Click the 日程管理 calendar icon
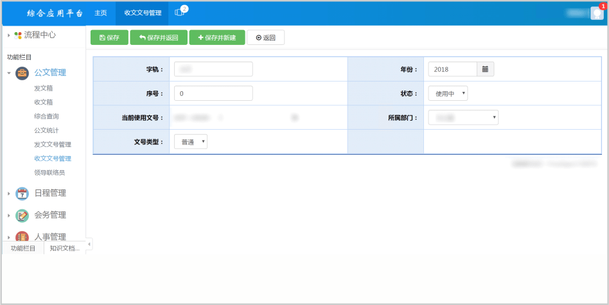The image size is (609, 305). (x=22, y=194)
